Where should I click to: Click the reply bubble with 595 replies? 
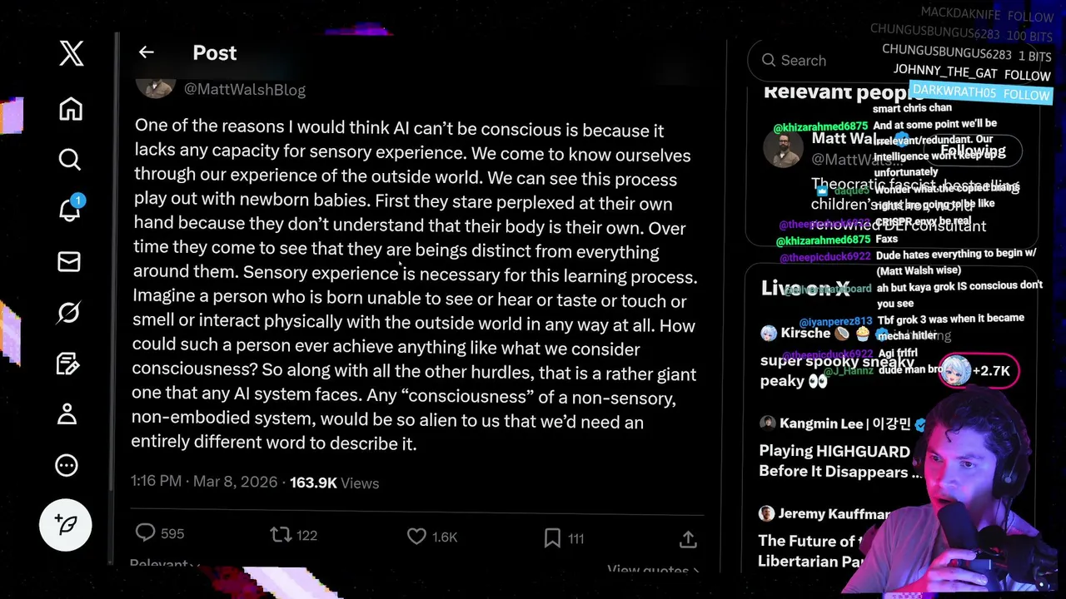pos(160,533)
